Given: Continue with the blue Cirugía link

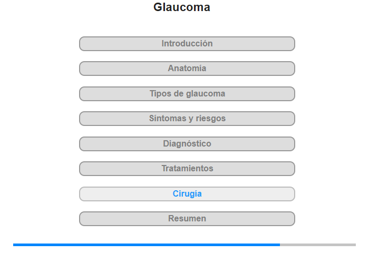Looking at the screenshot, I should [x=187, y=194].
